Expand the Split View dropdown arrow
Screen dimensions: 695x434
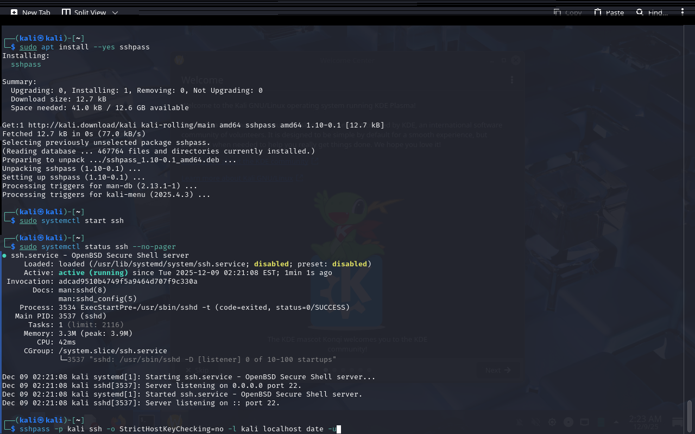[115, 12]
